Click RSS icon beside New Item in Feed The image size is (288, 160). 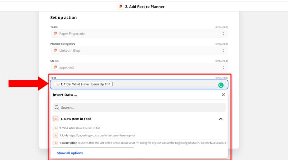(x=55, y=119)
